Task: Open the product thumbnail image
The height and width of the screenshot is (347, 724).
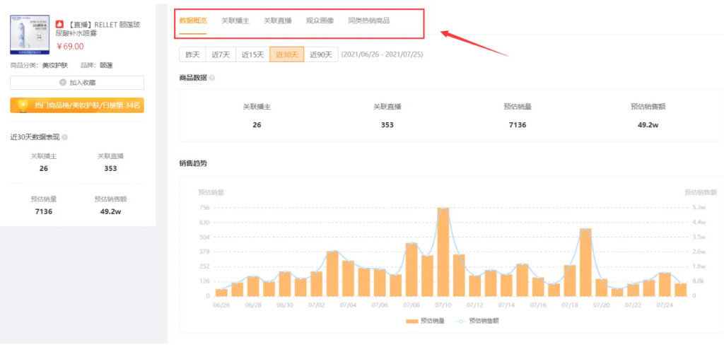Action: [30, 35]
